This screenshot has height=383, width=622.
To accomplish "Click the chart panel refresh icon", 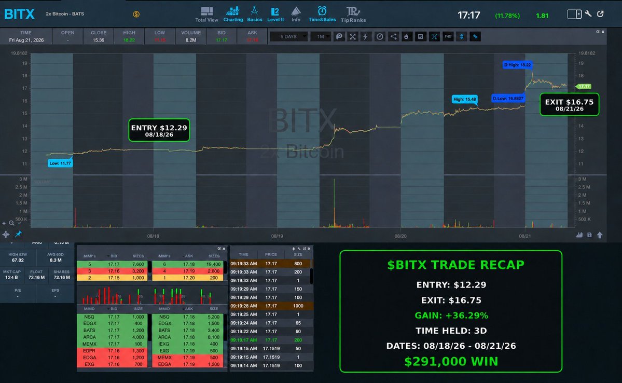I will (x=598, y=32).
